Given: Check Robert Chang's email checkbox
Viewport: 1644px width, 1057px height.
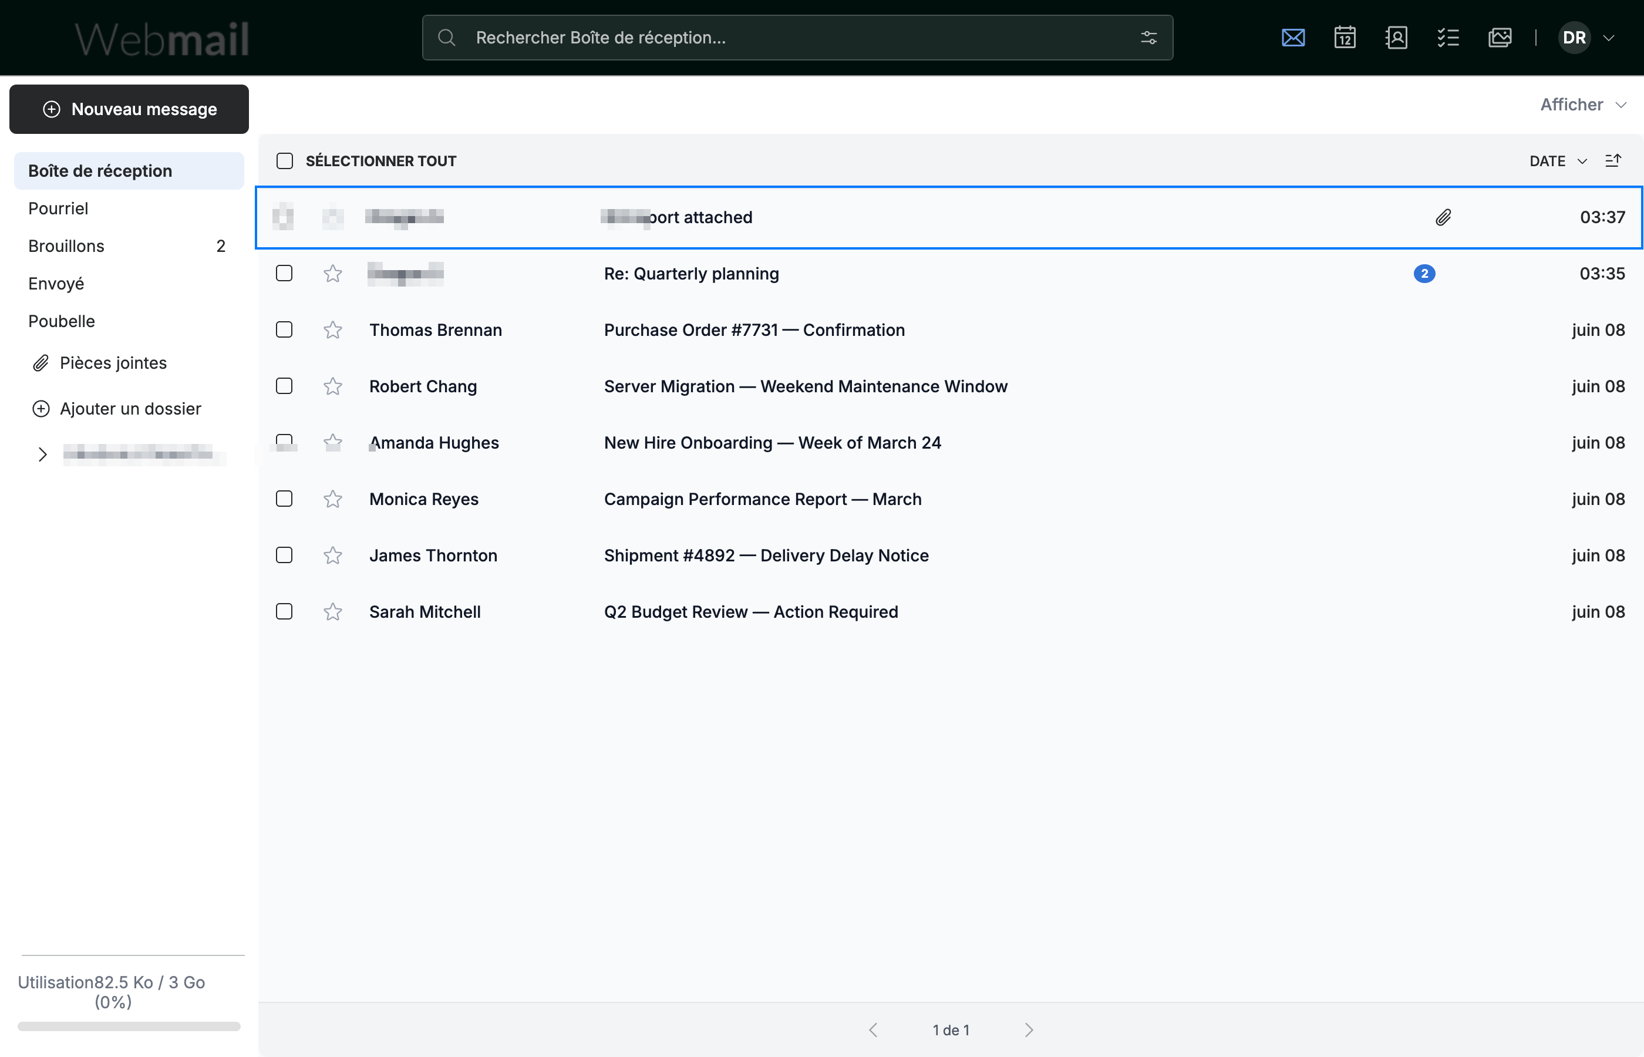Looking at the screenshot, I should [284, 386].
